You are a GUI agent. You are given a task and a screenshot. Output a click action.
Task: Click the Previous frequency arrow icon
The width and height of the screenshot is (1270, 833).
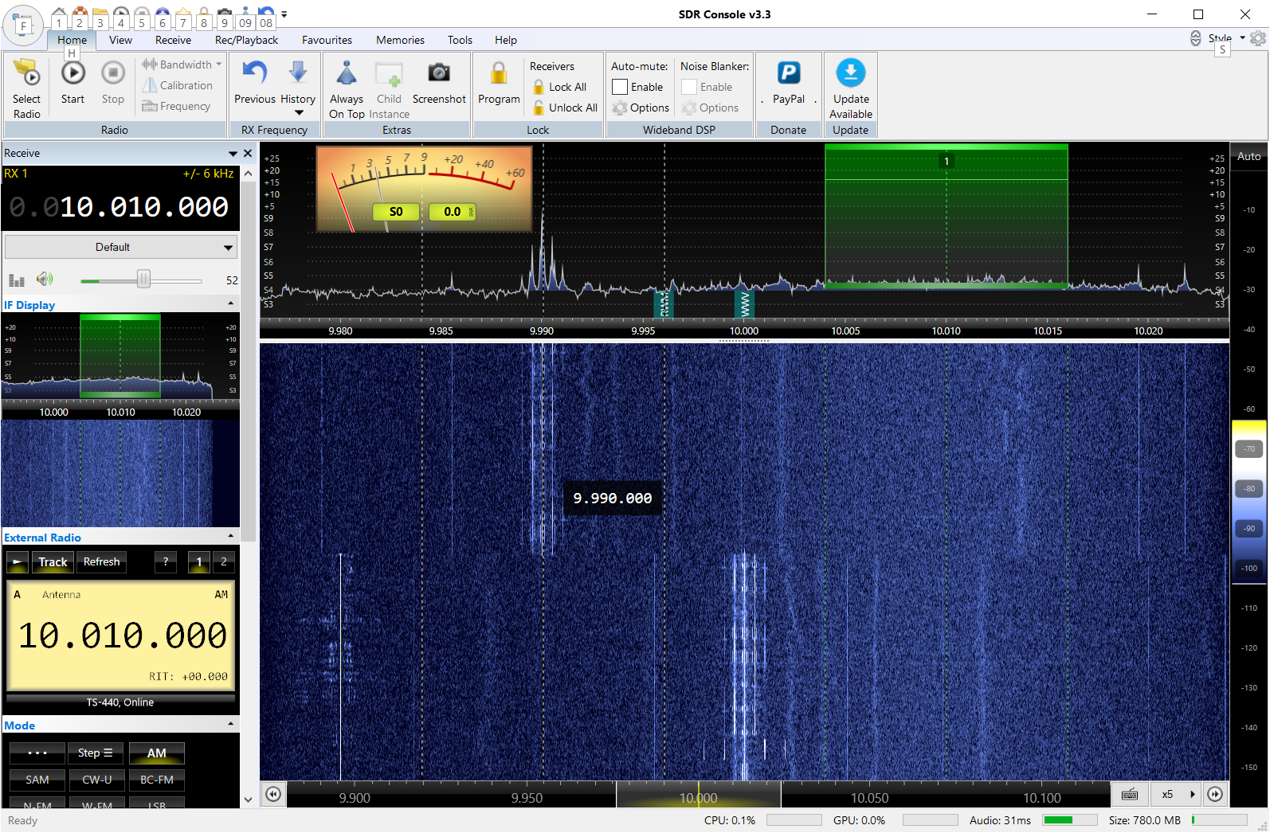(x=254, y=74)
